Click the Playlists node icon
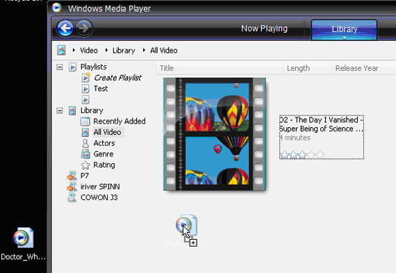The height and width of the screenshot is (273, 396). click(72, 67)
